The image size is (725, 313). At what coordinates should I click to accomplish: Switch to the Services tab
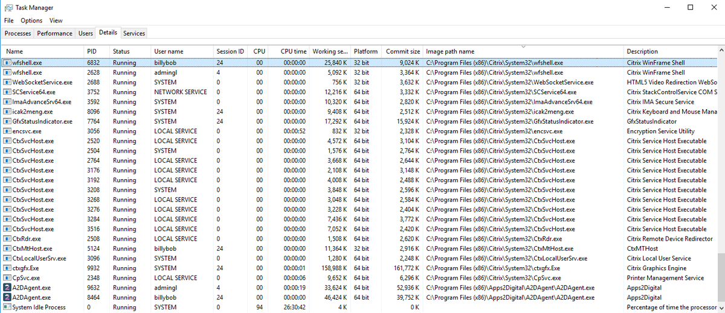(x=134, y=33)
